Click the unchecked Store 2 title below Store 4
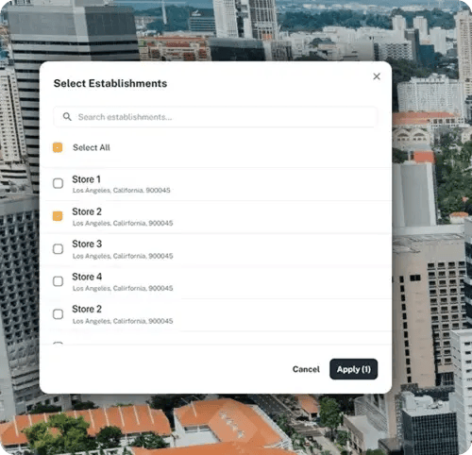 87,309
